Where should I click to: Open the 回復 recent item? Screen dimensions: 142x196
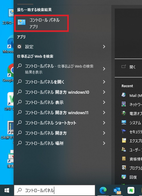pyautogui.click(x=131, y=177)
